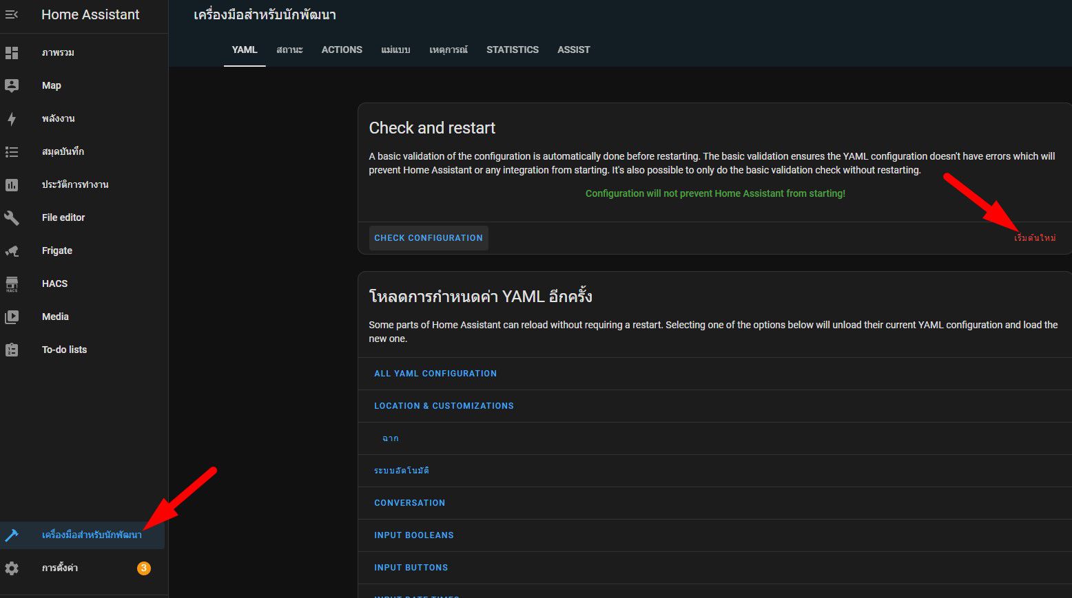Open the Energy lightning bolt icon

coord(12,118)
